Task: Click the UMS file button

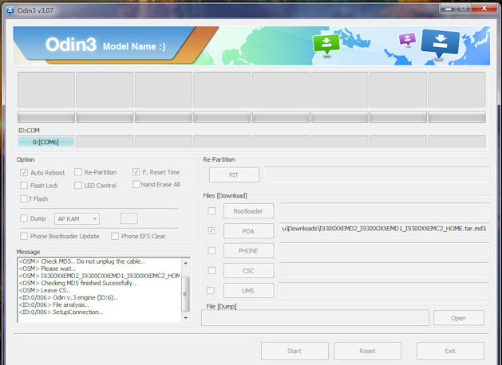Action: pos(248,291)
